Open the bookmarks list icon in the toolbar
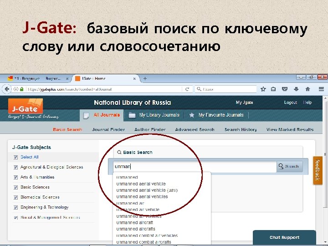The height and width of the screenshot is (246, 328). 273,89
